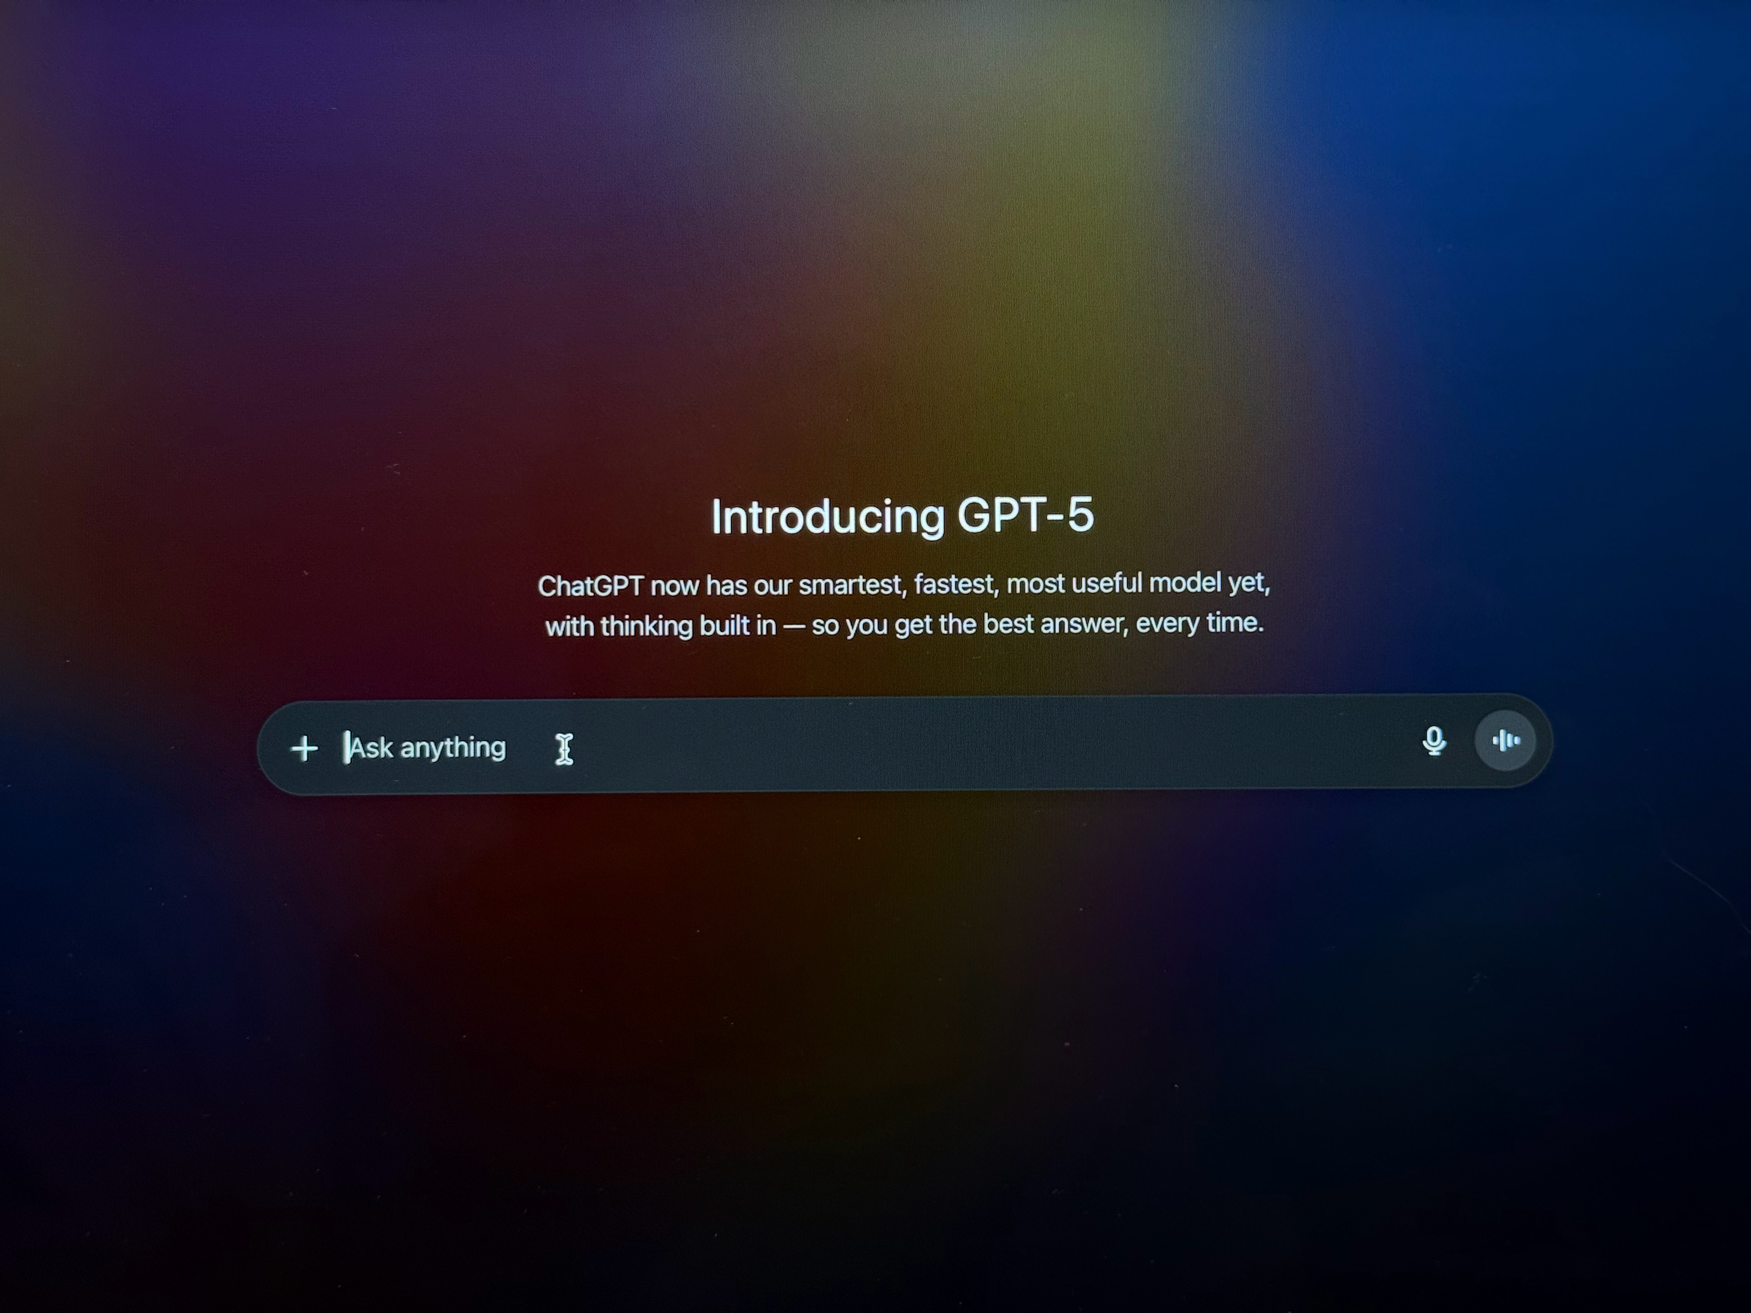Launch voice mode with the waveform button
Image resolution: width=1751 pixels, height=1313 pixels.
1506,741
